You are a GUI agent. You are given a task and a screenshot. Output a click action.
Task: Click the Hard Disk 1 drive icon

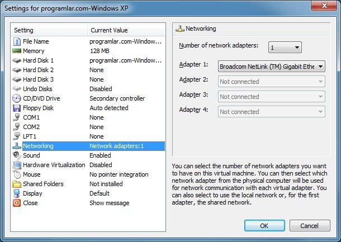point(17,60)
